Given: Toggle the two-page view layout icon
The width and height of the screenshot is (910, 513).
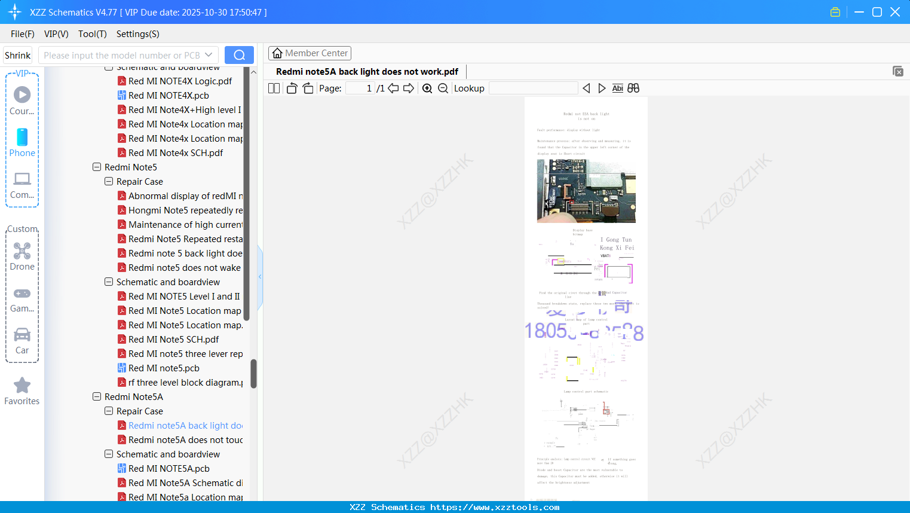Looking at the screenshot, I should [x=274, y=88].
